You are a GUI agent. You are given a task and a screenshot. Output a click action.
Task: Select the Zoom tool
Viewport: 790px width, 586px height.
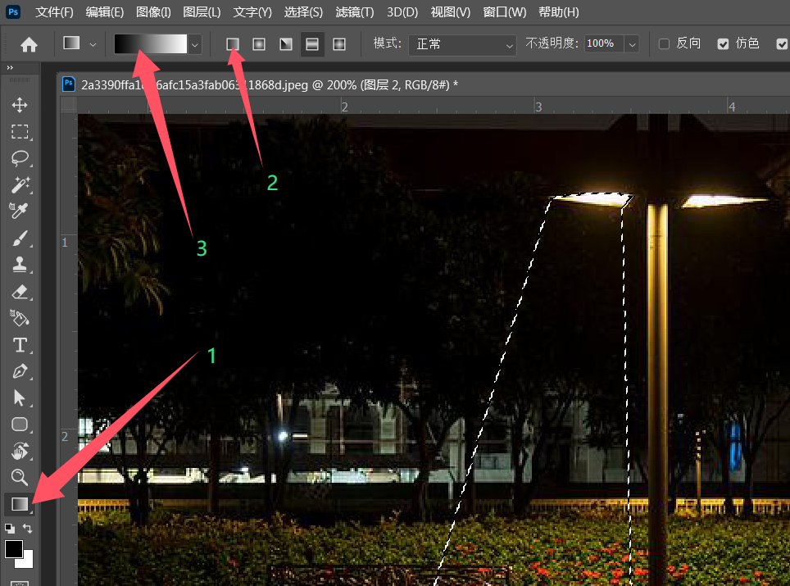(x=20, y=477)
